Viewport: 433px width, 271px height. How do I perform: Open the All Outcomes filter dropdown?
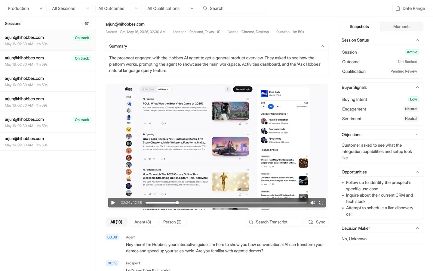118,8
